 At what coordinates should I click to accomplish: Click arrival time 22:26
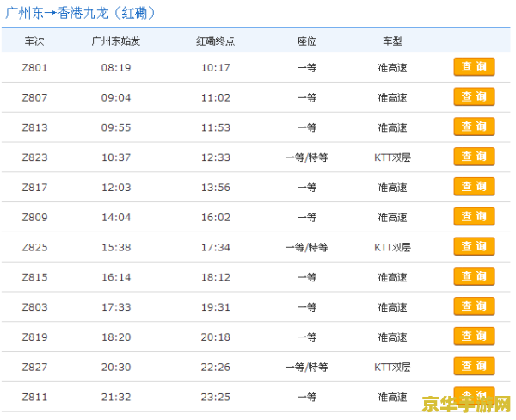tap(216, 367)
